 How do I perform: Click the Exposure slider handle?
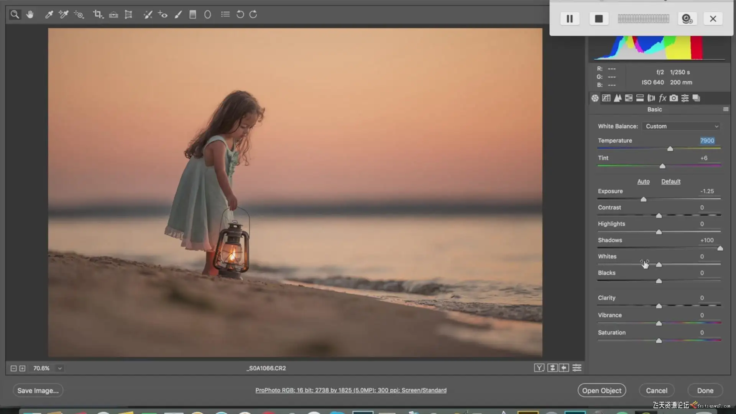(x=644, y=199)
